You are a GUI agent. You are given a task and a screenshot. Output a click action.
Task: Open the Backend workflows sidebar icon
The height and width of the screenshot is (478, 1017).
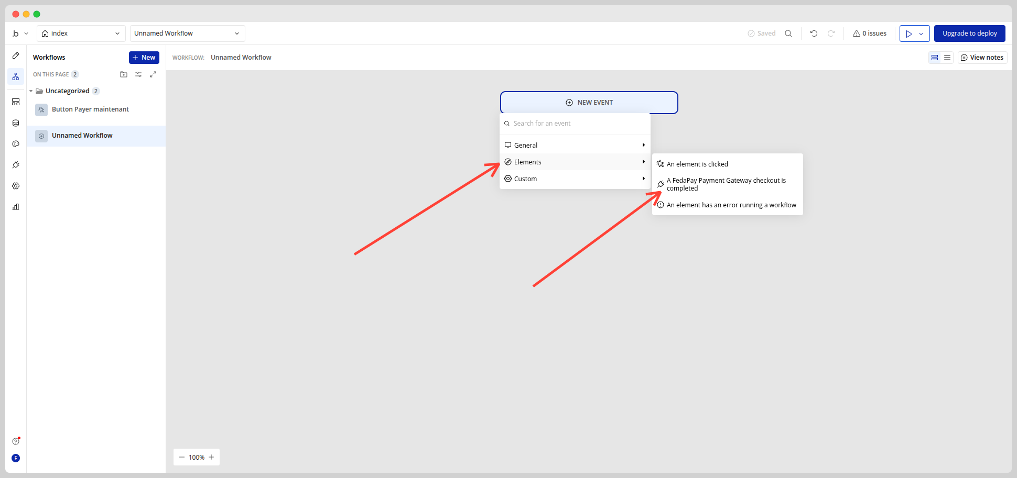click(16, 102)
